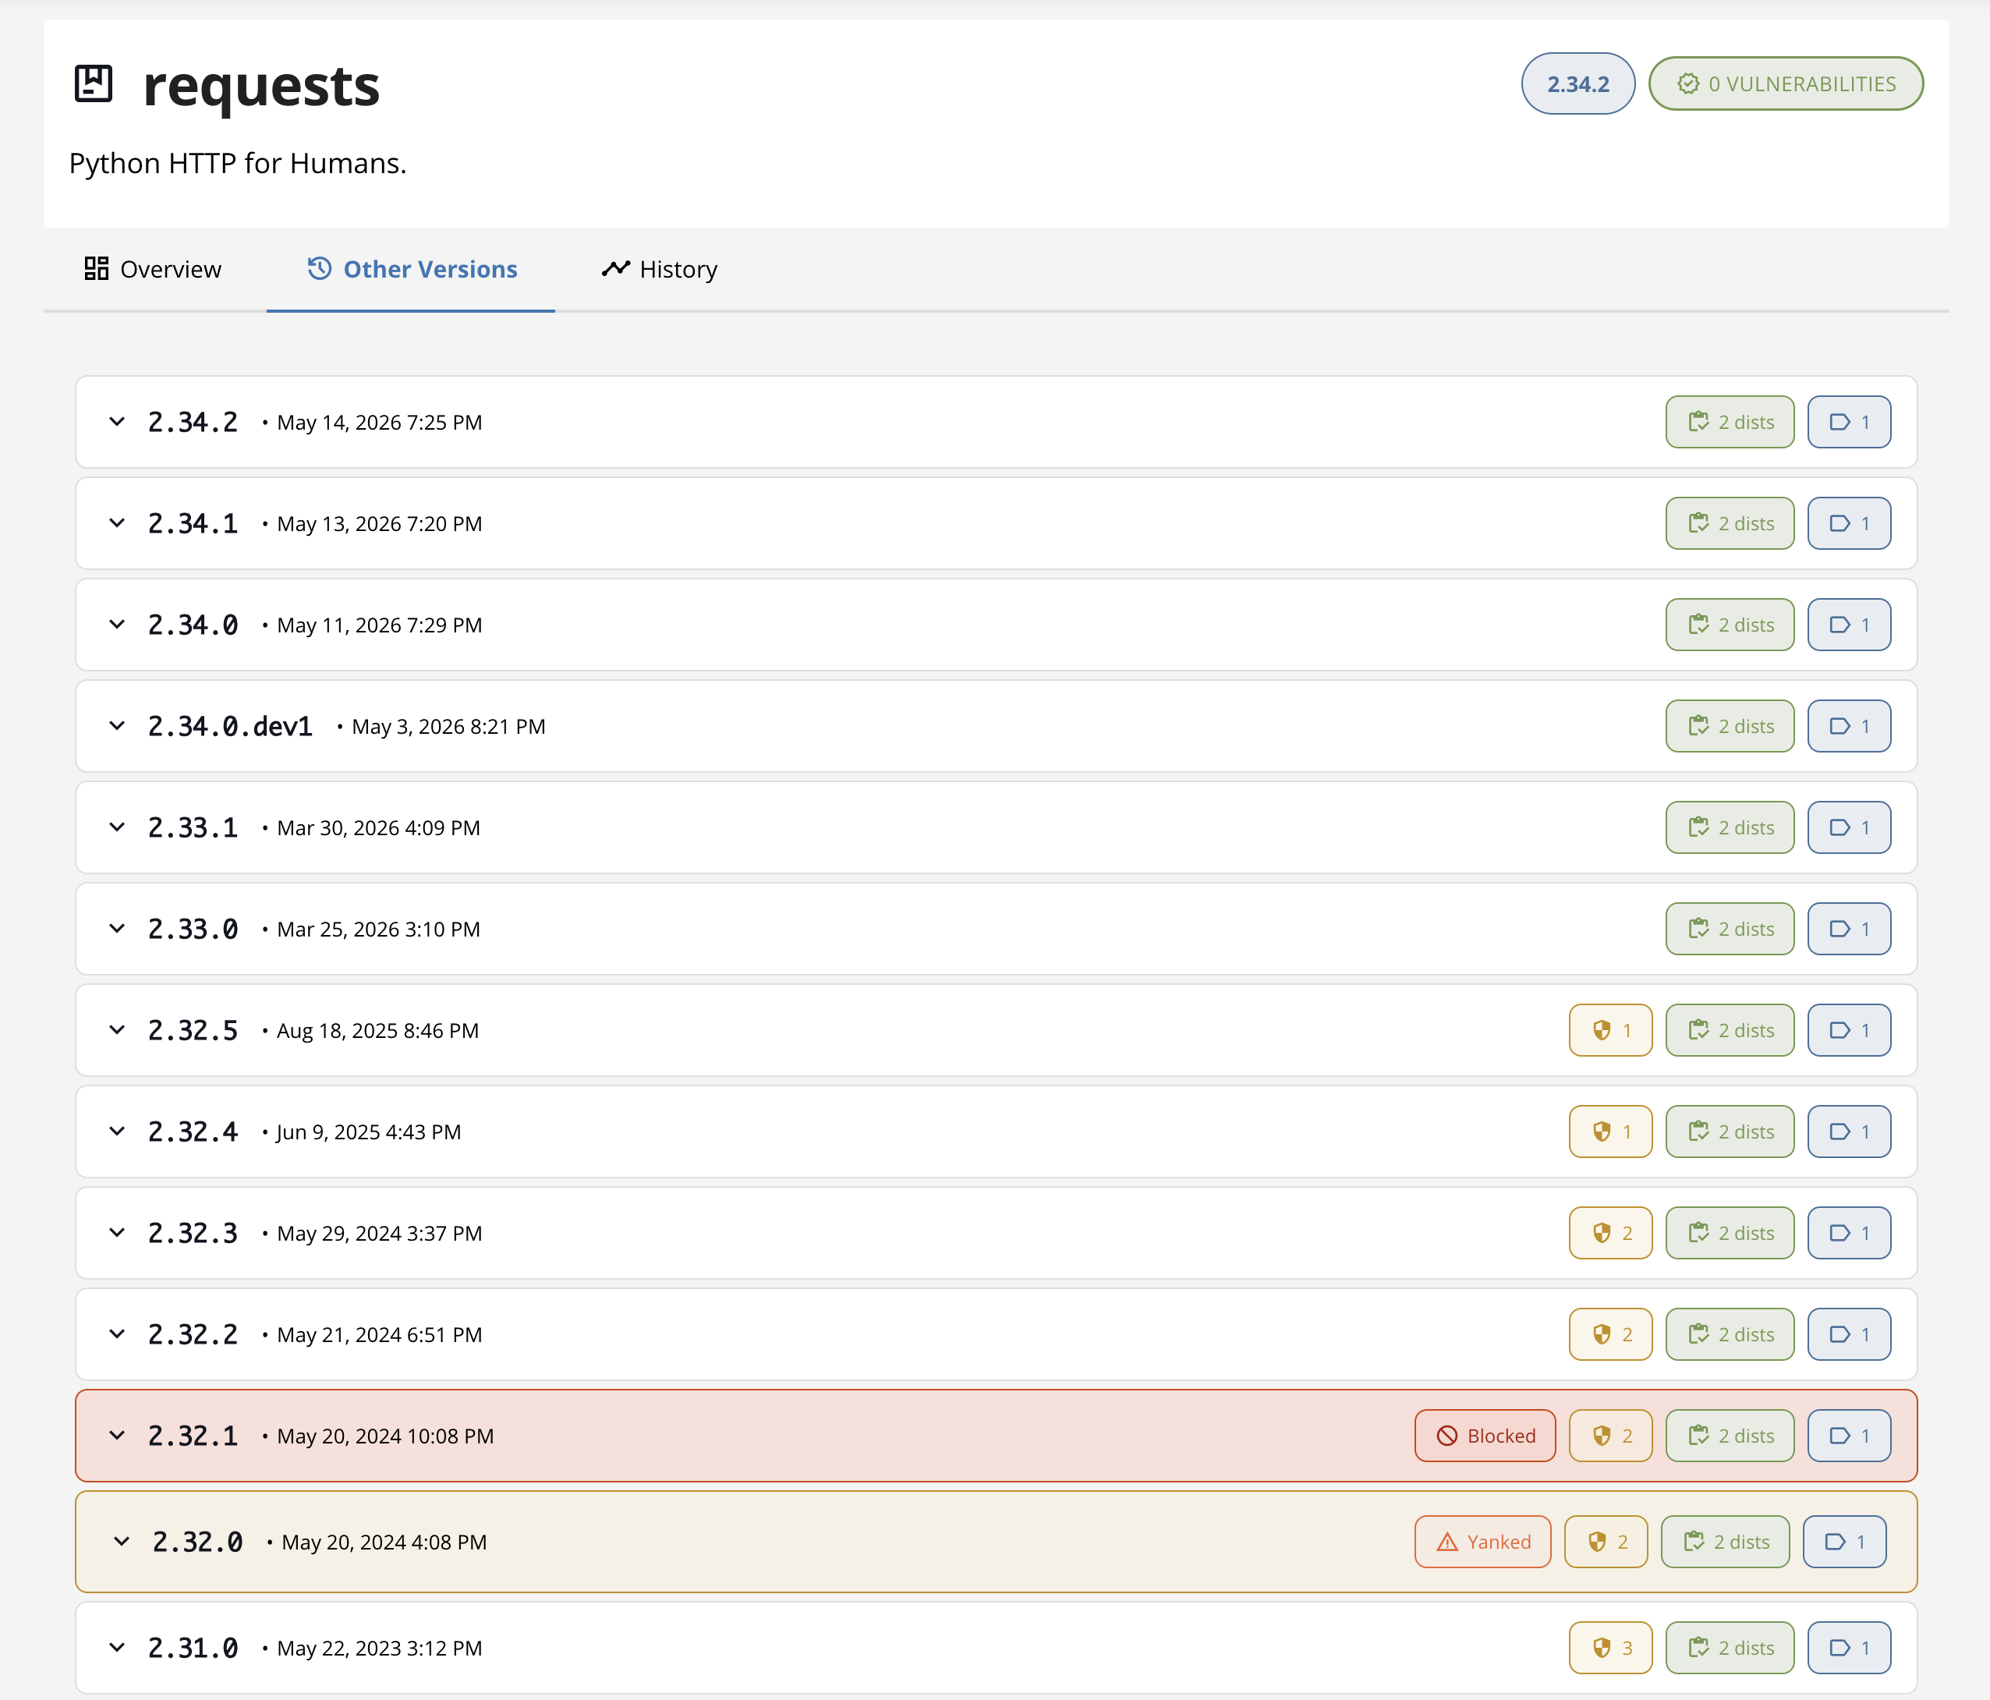
Task: Click the 2 dists badge for 2.34.1
Action: pyautogui.click(x=1730, y=523)
